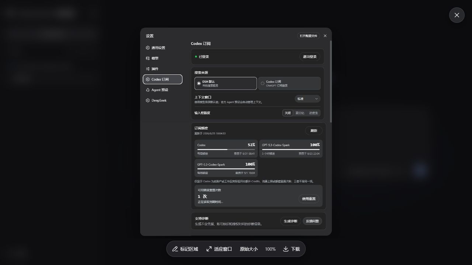Click the 已登录 status text

204,57
